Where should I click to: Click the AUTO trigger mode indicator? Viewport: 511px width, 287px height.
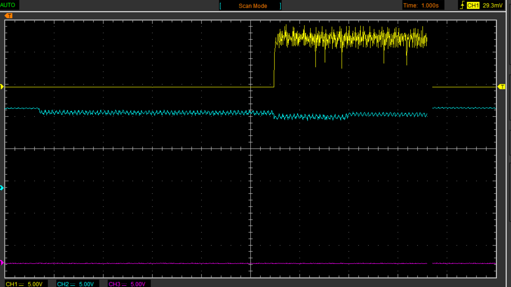pos(8,5)
